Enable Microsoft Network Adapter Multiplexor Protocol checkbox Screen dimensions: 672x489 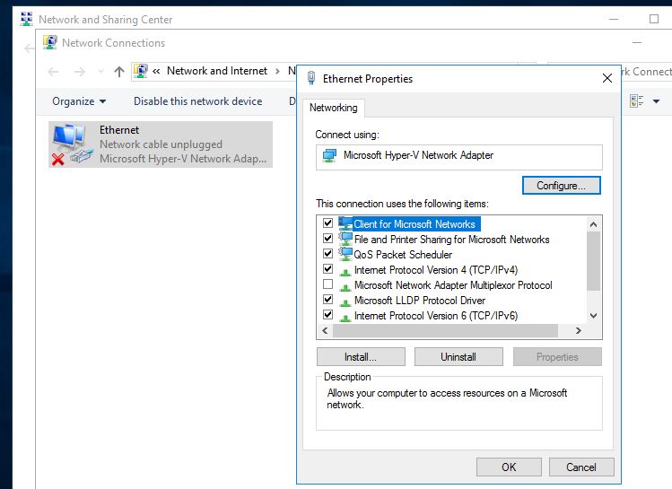[x=327, y=284]
